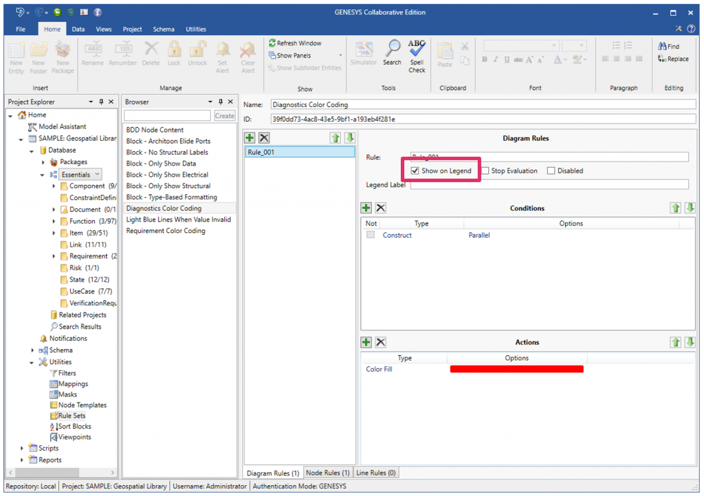Move action down with green arrow
The image size is (704, 496).
click(690, 342)
